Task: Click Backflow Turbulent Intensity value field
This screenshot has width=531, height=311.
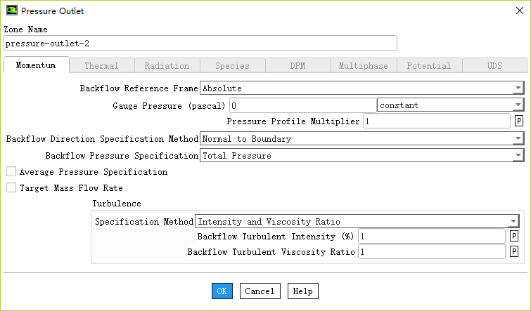Action: pyautogui.click(x=431, y=237)
